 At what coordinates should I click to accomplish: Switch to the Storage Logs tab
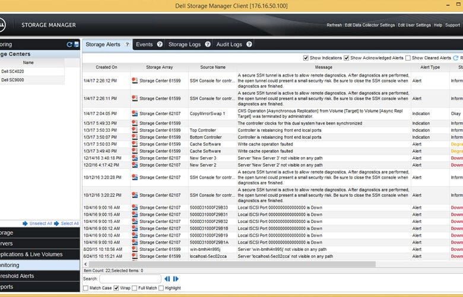184,44
